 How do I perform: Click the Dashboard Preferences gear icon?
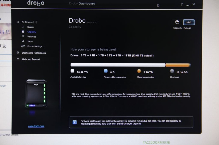point(18,53)
